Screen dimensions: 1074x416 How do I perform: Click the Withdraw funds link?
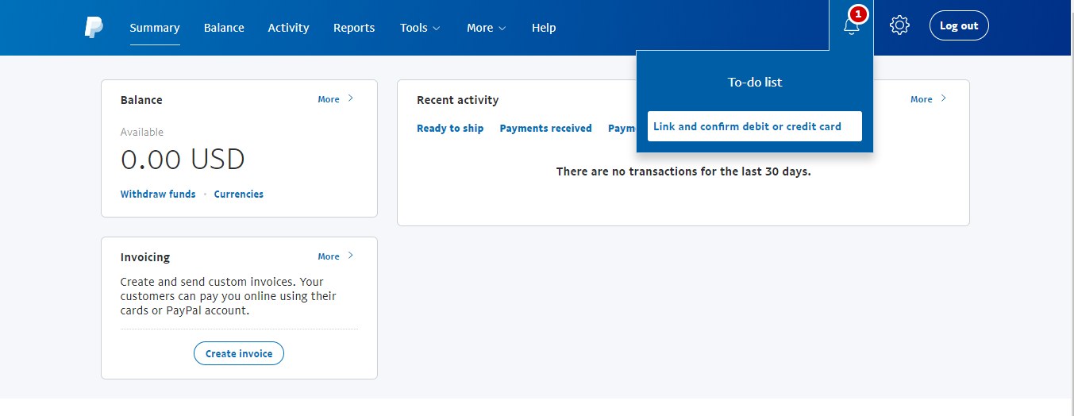[x=158, y=194]
